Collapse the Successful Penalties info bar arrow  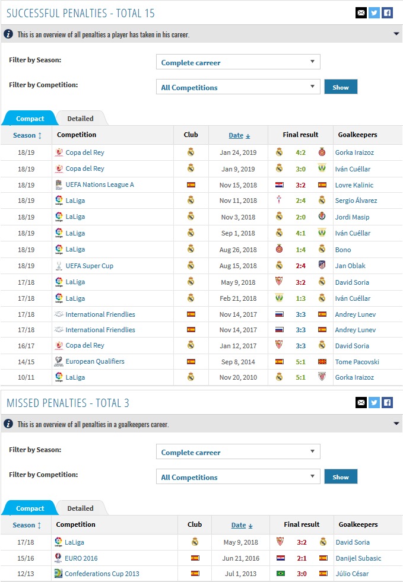click(396, 34)
